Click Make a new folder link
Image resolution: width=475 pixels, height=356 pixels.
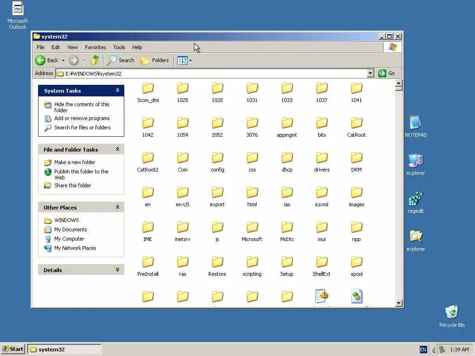75,162
